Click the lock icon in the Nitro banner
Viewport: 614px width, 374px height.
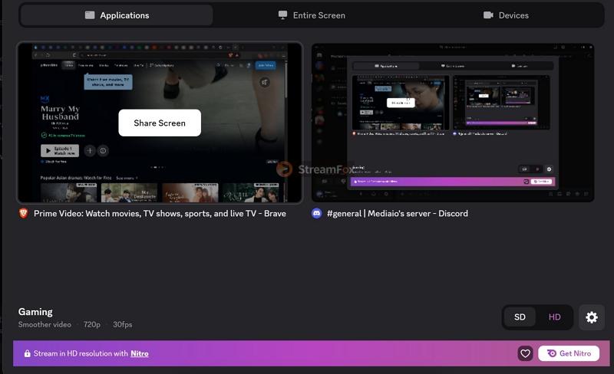(27, 353)
